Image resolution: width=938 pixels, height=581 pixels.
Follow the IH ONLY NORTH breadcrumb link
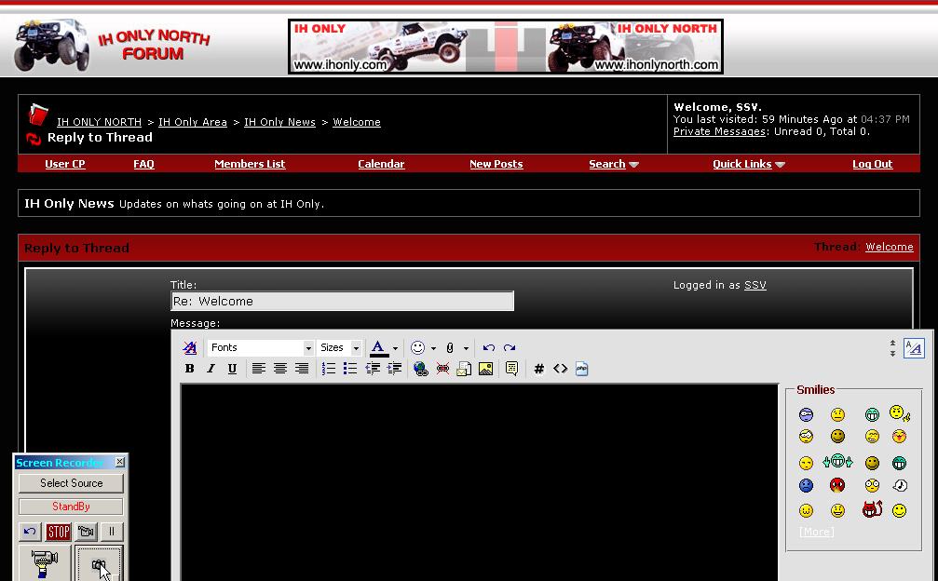pos(99,122)
